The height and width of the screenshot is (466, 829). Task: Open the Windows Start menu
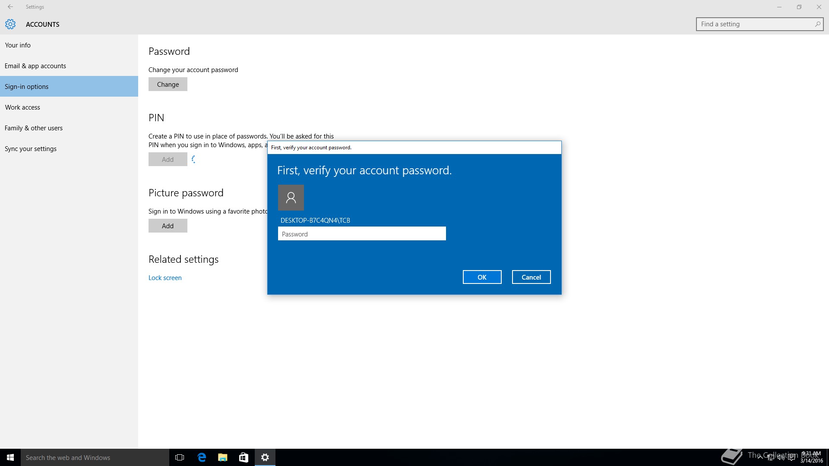(10, 457)
